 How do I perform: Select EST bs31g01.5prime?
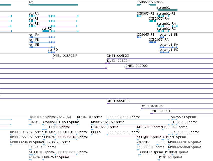149,137
